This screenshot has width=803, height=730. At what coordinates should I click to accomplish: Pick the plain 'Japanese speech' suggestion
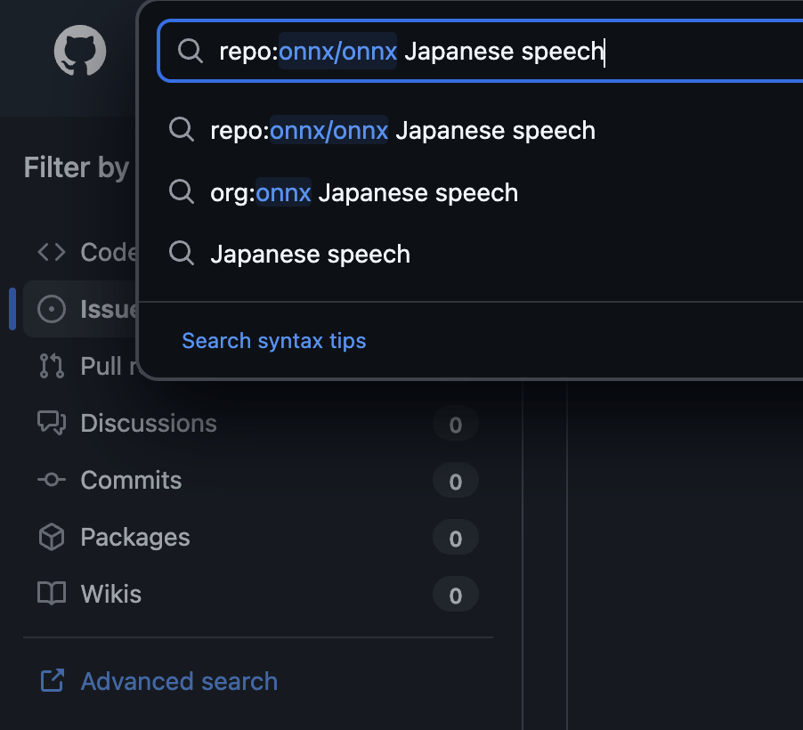click(310, 254)
